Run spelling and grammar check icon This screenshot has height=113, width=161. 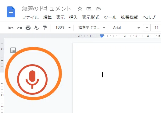tap(37, 28)
